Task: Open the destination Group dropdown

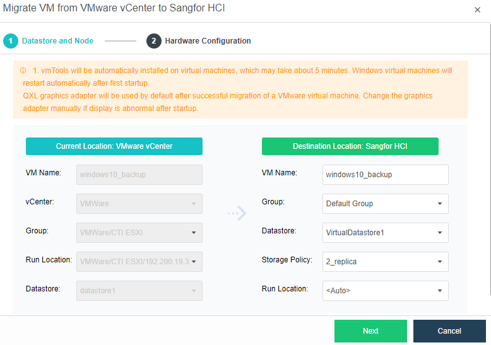Action: 385,204
